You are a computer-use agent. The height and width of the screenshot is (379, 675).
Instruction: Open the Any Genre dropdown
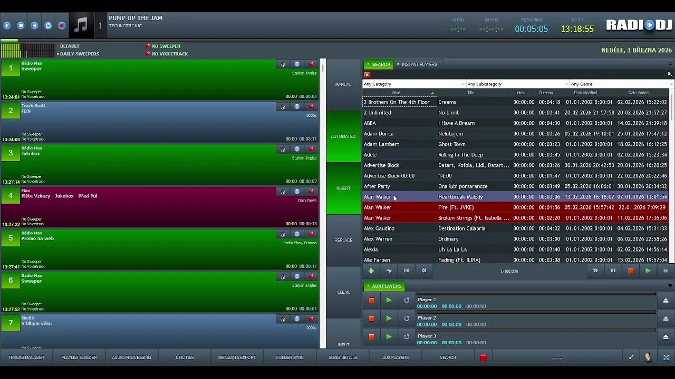click(622, 84)
